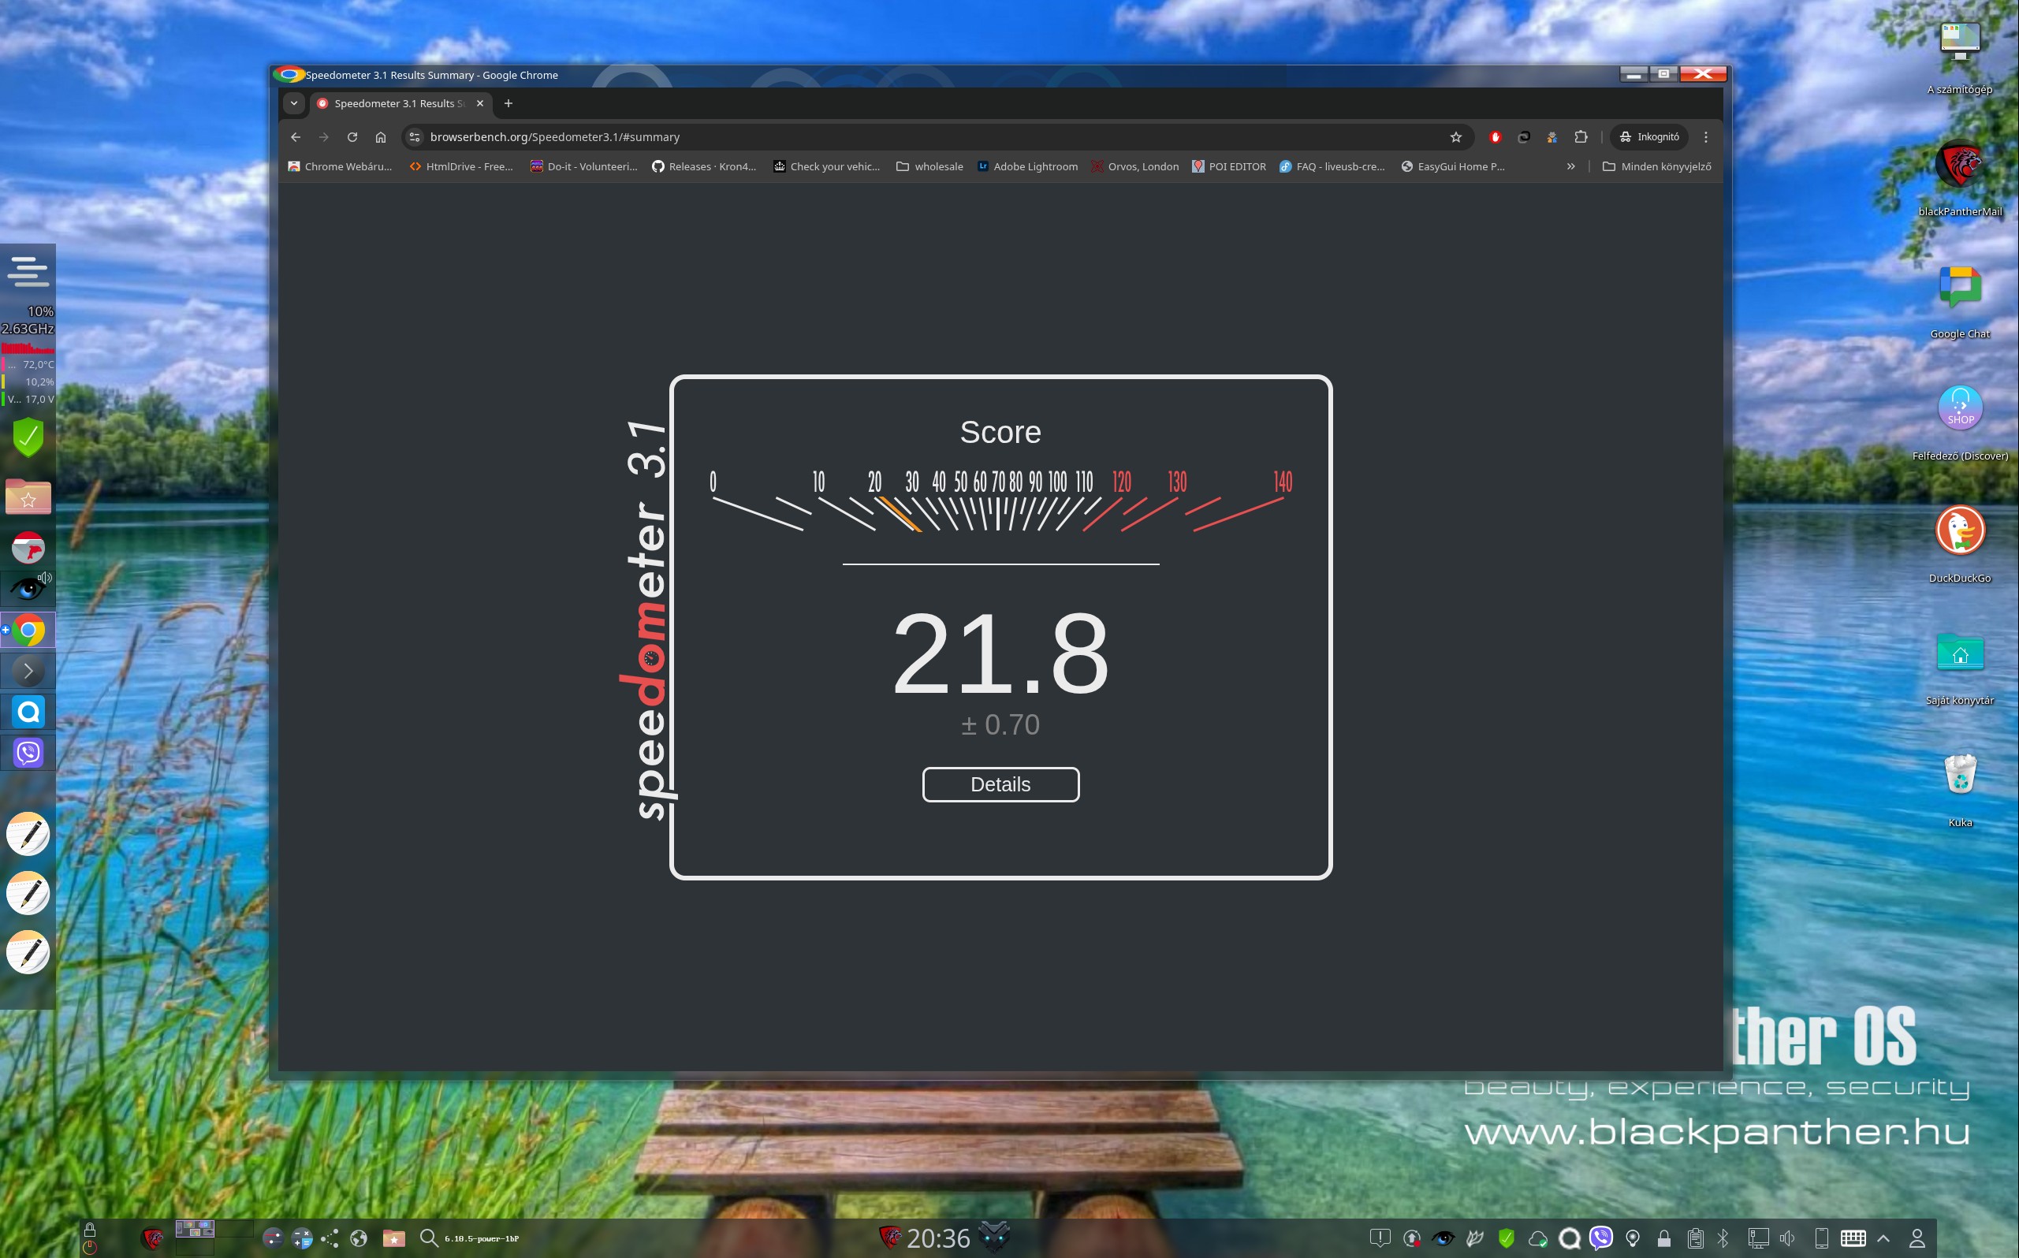
Task: Show hidden system tray icons arrow
Action: [x=1883, y=1238]
